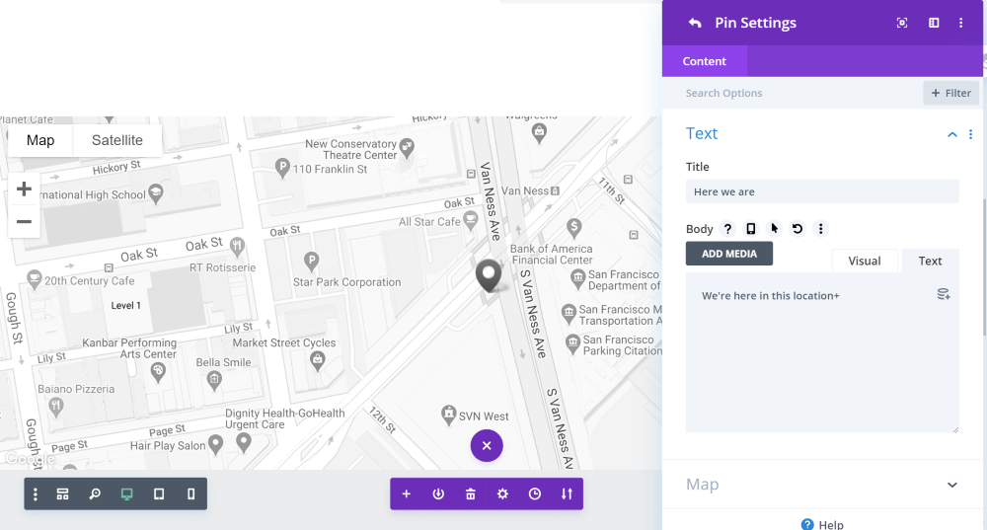Click Market Street Cycles shop marker

[x=317, y=360]
